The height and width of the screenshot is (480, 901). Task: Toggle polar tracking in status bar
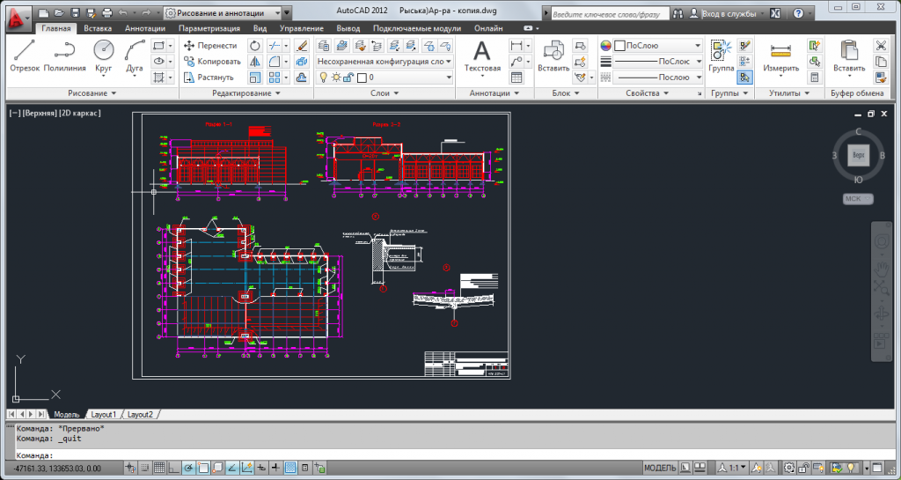pyautogui.click(x=188, y=468)
